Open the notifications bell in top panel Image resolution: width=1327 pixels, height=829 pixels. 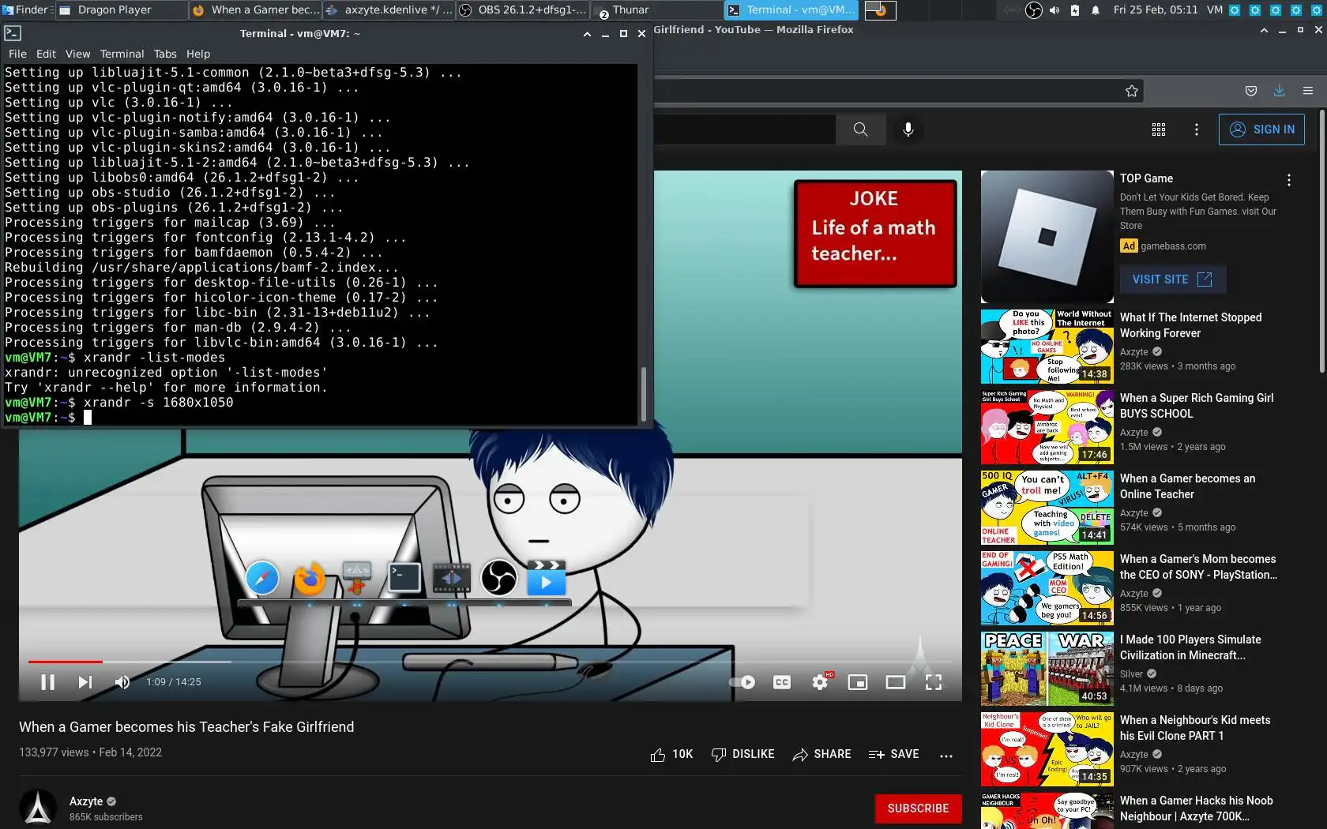click(x=1096, y=10)
